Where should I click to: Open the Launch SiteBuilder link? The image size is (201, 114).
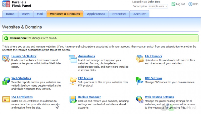24,56
